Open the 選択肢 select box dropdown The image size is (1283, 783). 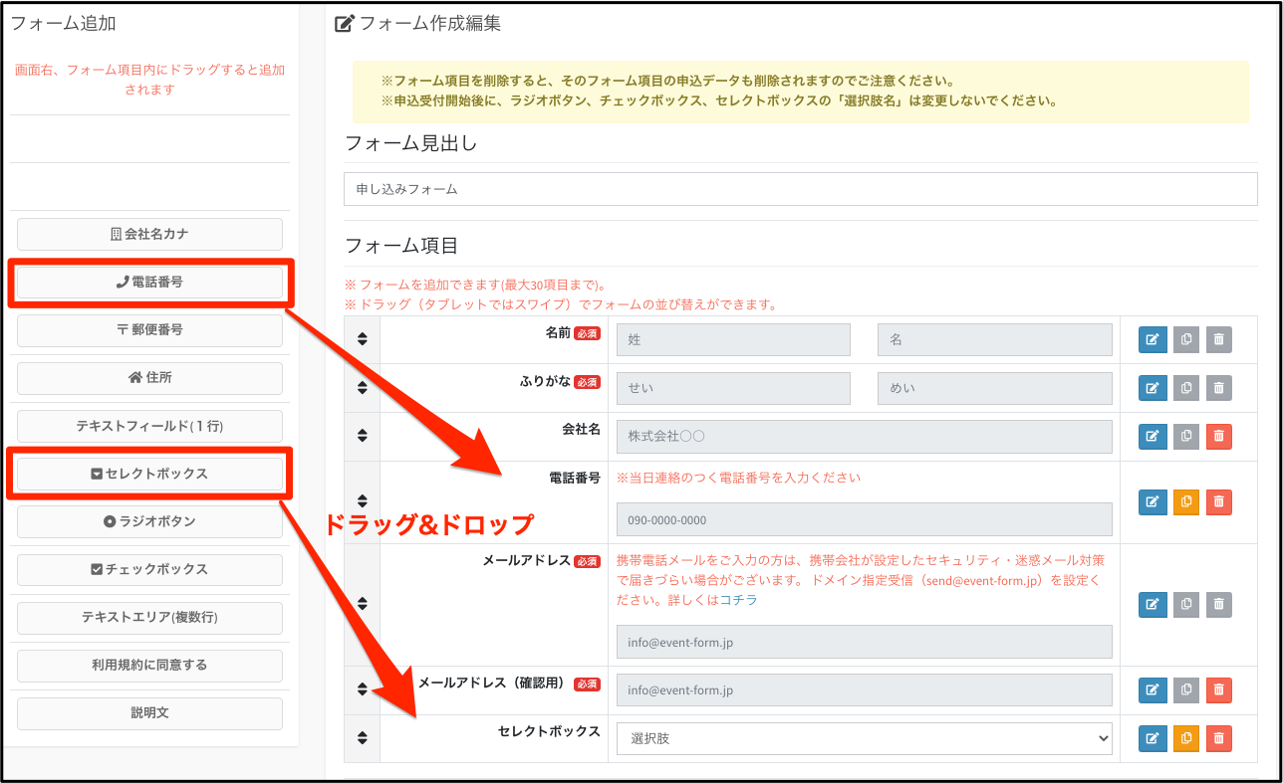pyautogui.click(x=864, y=738)
